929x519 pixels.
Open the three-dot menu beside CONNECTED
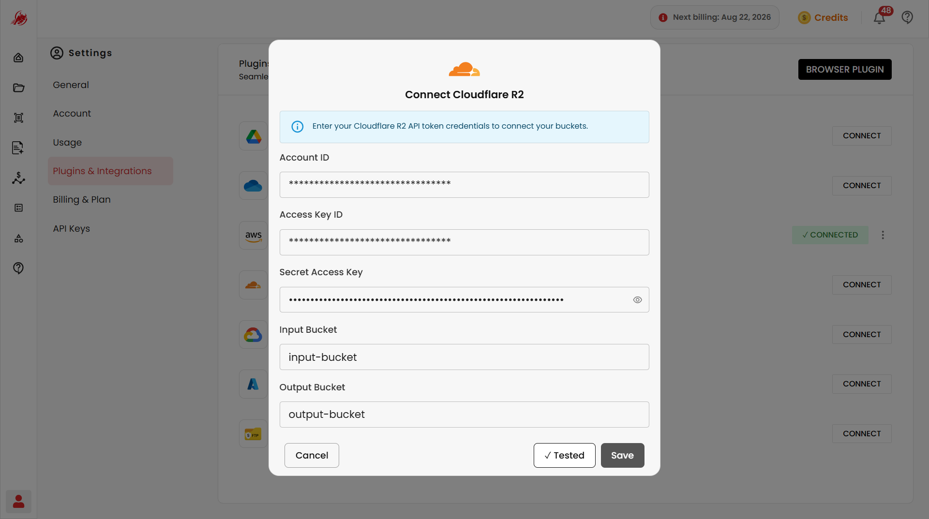[x=883, y=235]
